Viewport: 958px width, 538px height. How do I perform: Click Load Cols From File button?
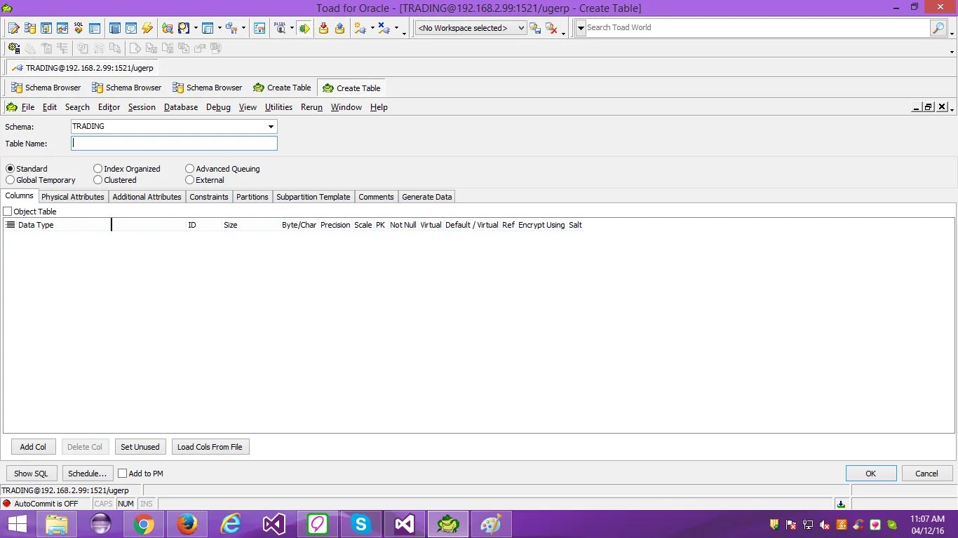210,447
